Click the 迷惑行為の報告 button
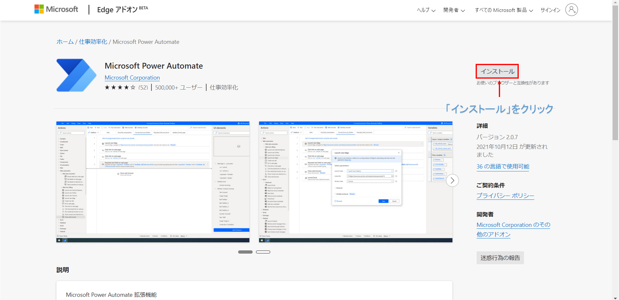The height and width of the screenshot is (300, 619). pyautogui.click(x=500, y=257)
